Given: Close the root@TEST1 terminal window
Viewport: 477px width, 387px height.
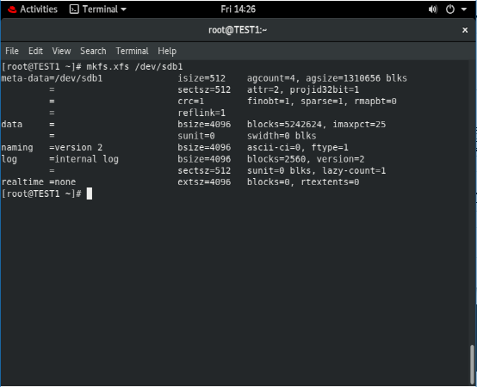Looking at the screenshot, I should click(x=465, y=30).
